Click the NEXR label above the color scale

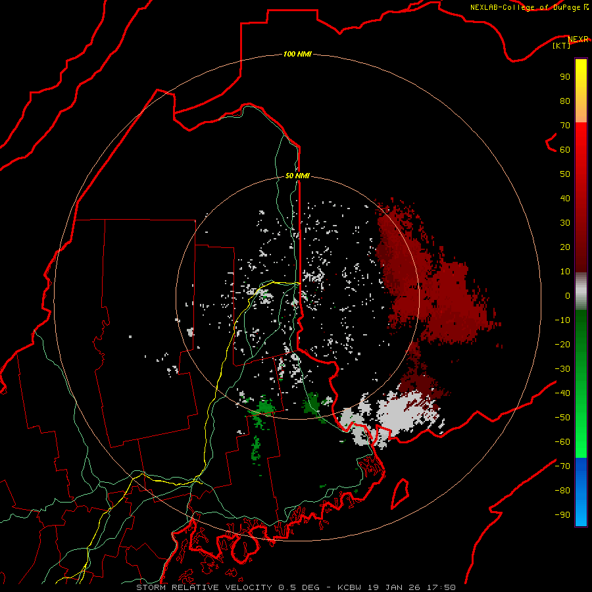coord(578,39)
